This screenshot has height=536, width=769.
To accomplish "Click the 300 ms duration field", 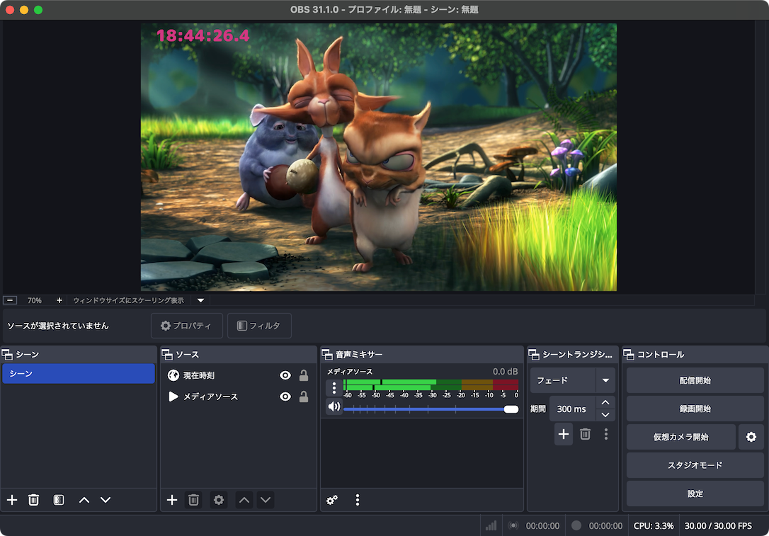I will coord(572,409).
